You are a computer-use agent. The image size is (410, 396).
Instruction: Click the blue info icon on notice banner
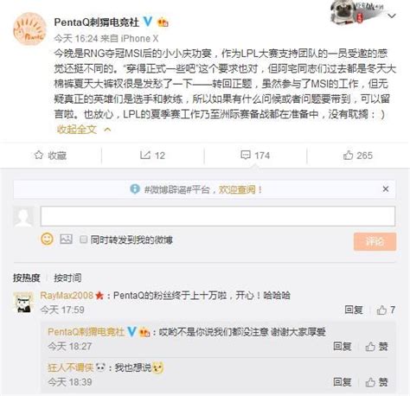pos(135,189)
